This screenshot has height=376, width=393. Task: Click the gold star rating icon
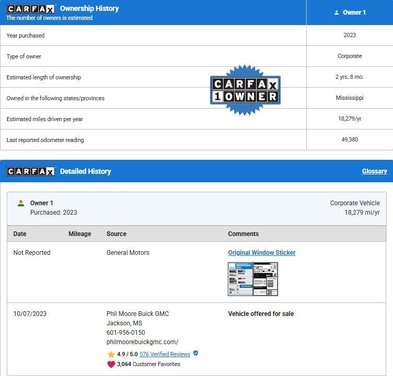pos(111,354)
